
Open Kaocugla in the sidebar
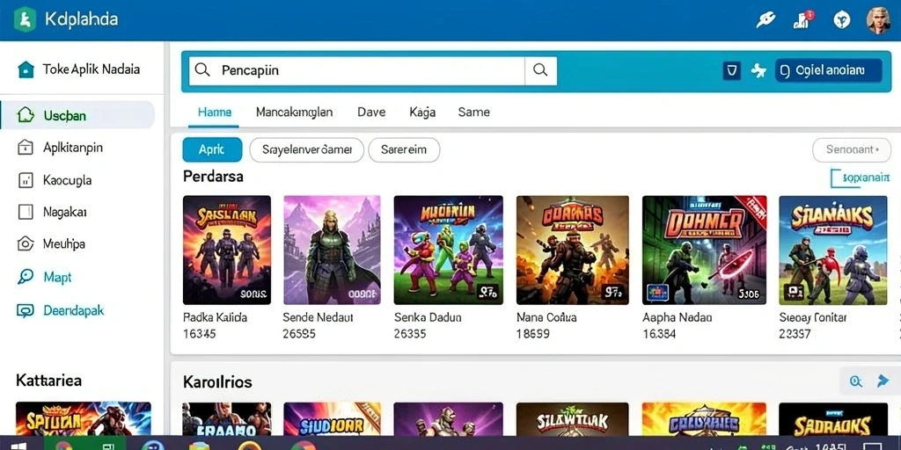(x=67, y=180)
